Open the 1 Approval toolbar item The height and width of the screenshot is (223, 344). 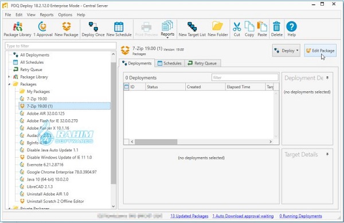pyautogui.click(x=43, y=29)
